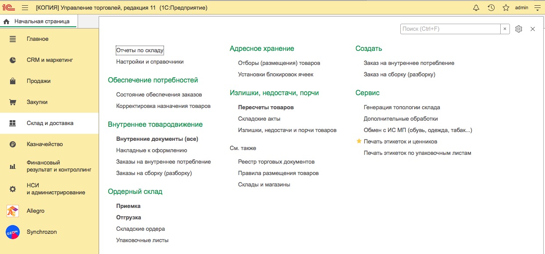Image resolution: width=545 pixels, height=254 pixels.
Task: Toggle favorite star beside Печать этикеток и ценников
Action: (x=359, y=141)
